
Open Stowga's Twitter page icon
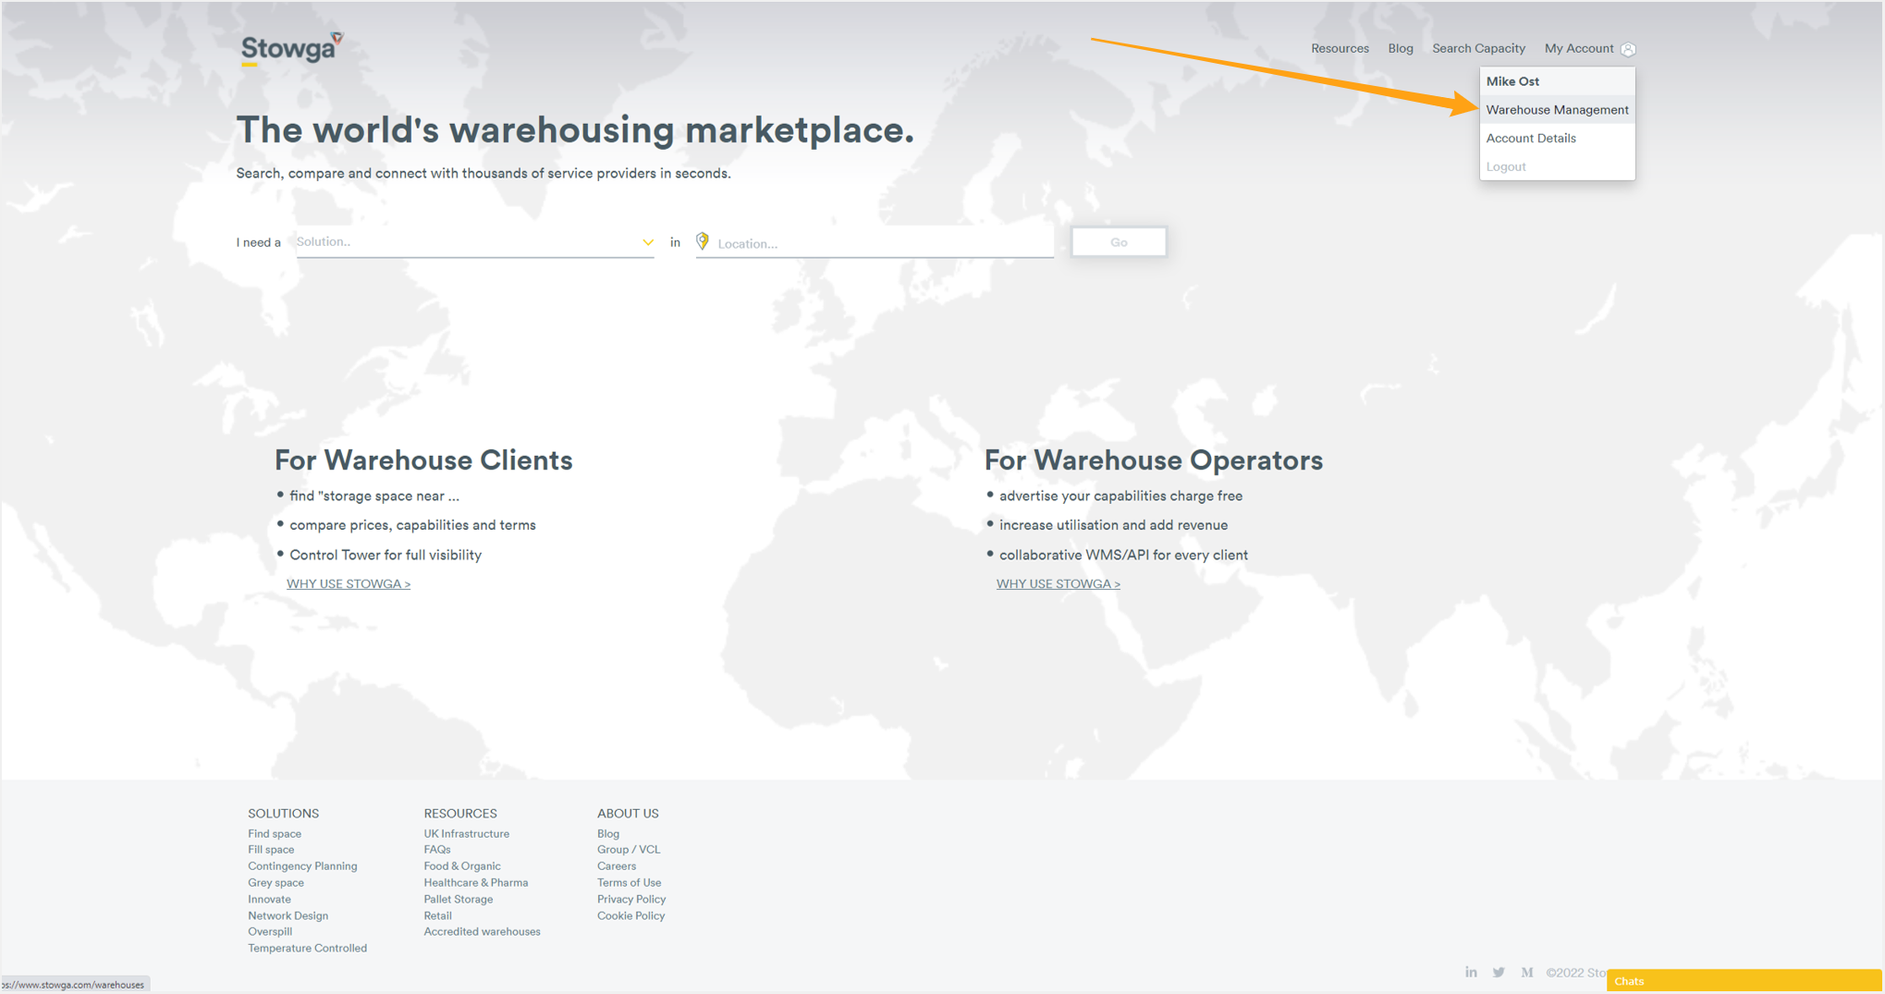click(1499, 972)
